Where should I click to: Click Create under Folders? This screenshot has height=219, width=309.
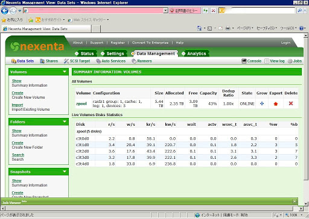(x=18, y=143)
